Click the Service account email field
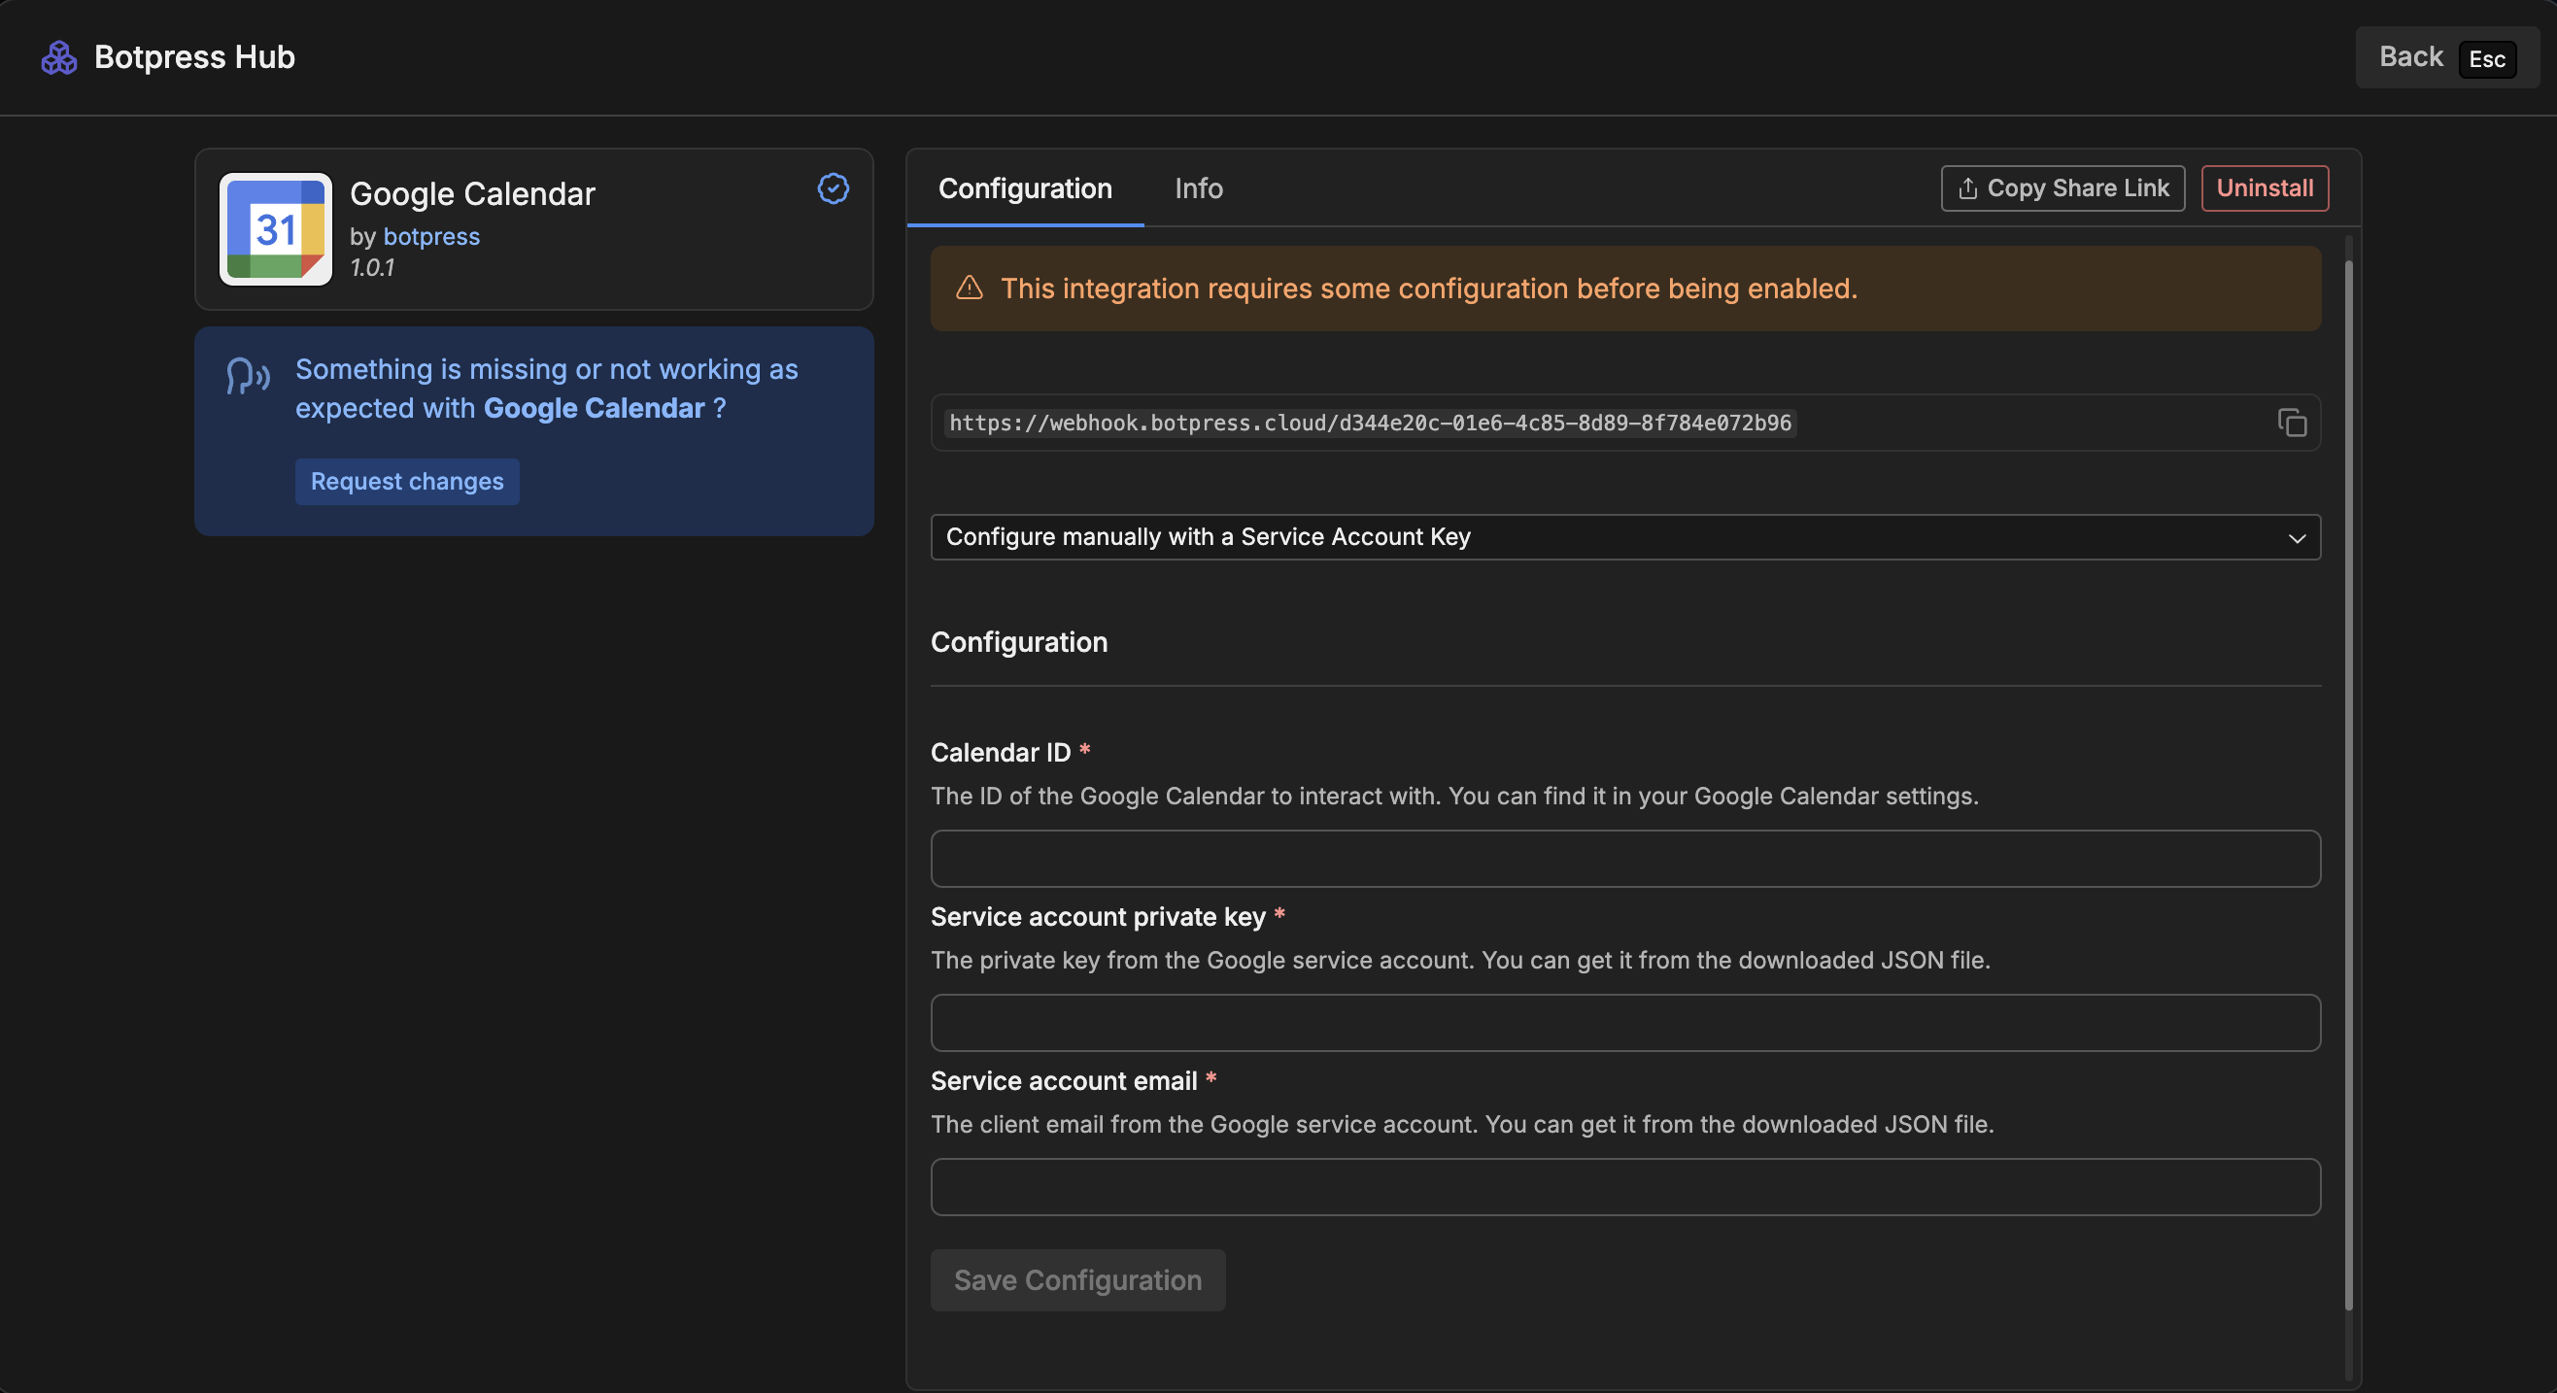 (x=1624, y=1186)
